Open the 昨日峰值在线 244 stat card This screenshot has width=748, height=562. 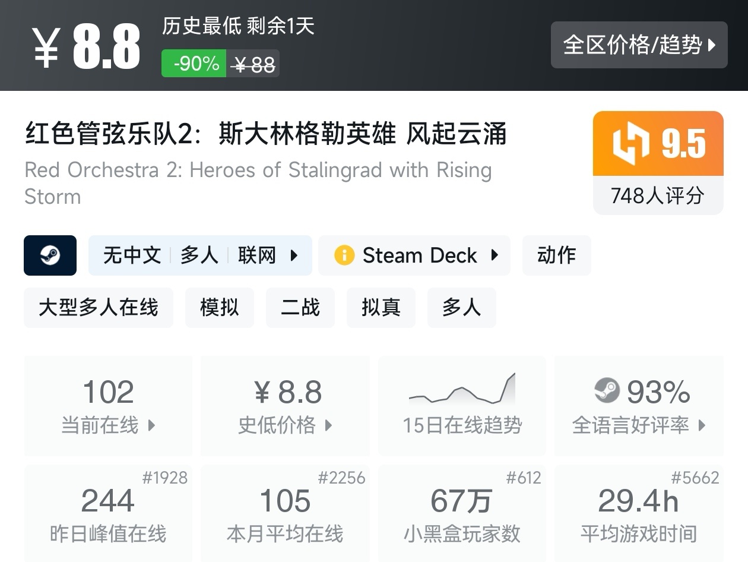pyautogui.click(x=108, y=512)
